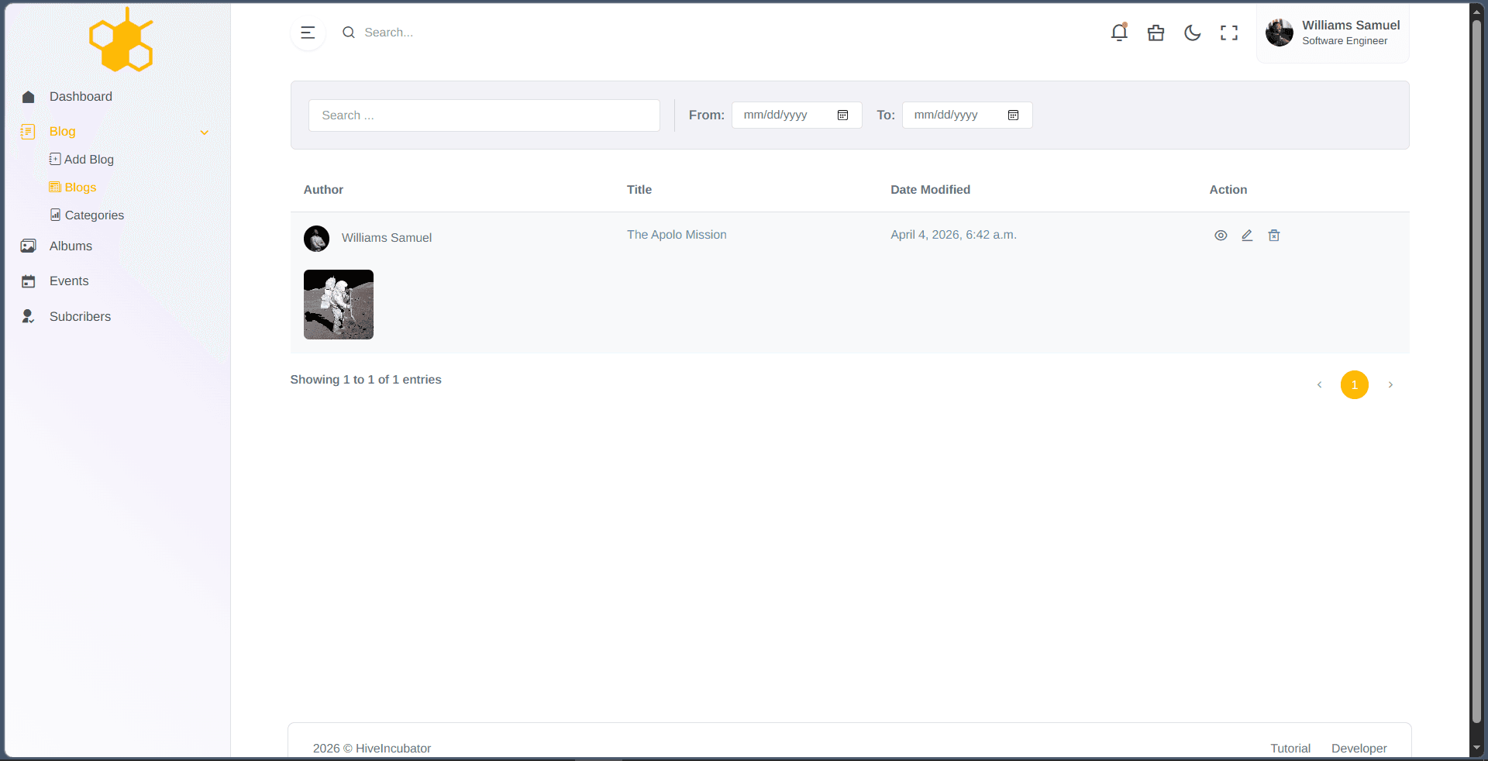The height and width of the screenshot is (761, 1488).
Task: Open the briefcase apps icon
Action: [x=1156, y=33]
